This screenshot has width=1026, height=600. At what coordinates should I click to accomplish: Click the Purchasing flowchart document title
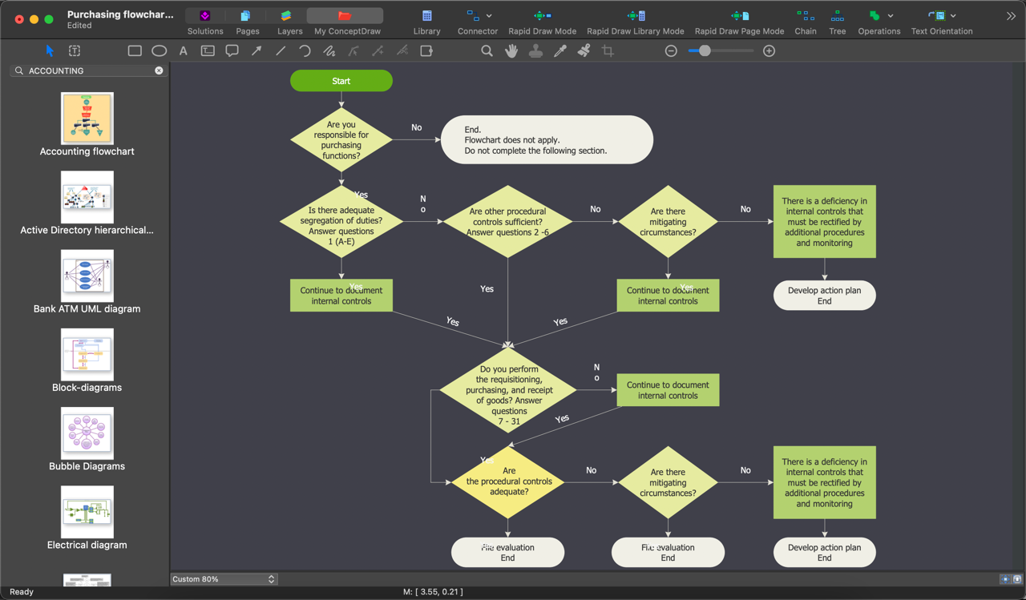120,14
